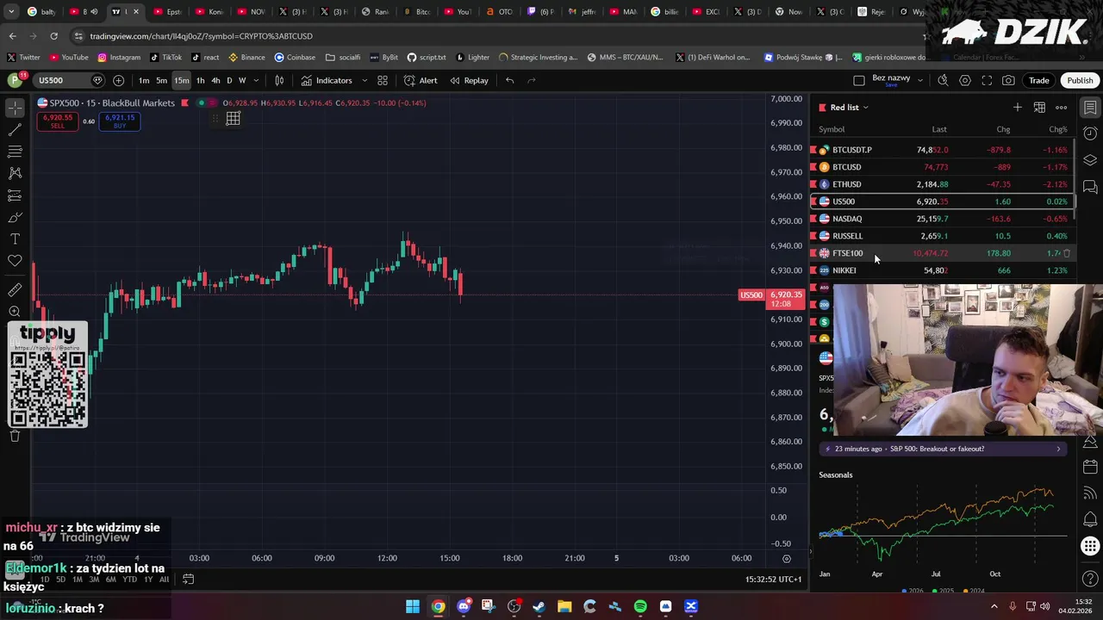Select the ruler measure tool

[15, 290]
